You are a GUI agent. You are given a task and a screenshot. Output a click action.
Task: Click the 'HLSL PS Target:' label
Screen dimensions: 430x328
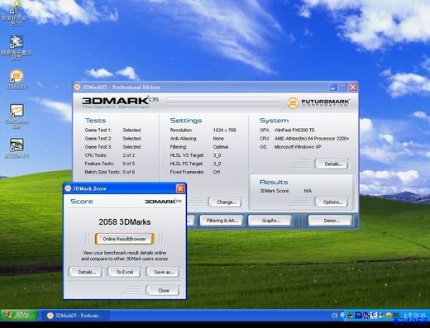[x=187, y=164]
